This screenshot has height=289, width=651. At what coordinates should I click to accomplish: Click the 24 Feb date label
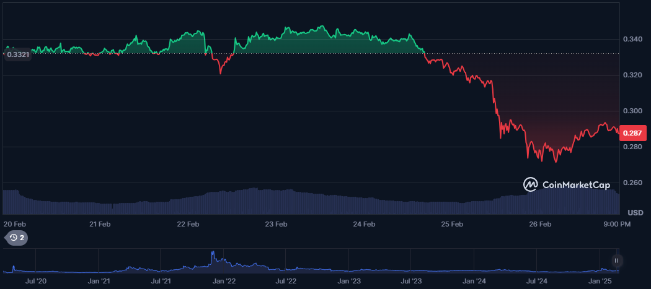[x=364, y=224]
